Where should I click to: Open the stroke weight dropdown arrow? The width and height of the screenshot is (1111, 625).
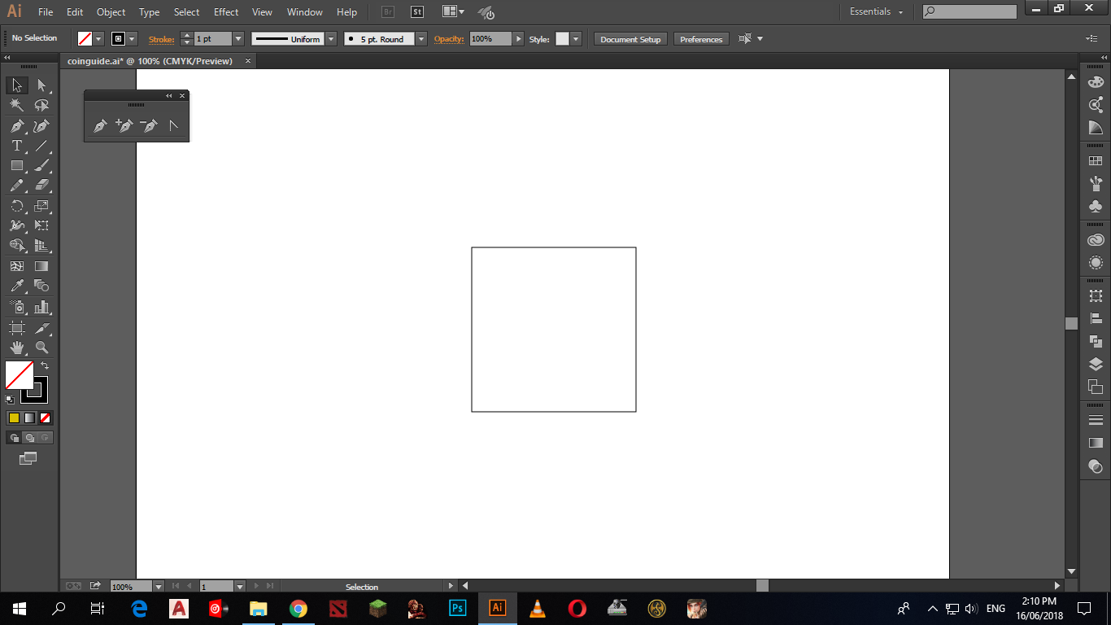238,39
